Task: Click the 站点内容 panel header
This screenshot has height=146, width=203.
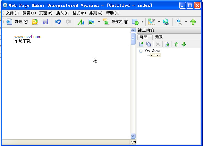Action: pos(169,30)
